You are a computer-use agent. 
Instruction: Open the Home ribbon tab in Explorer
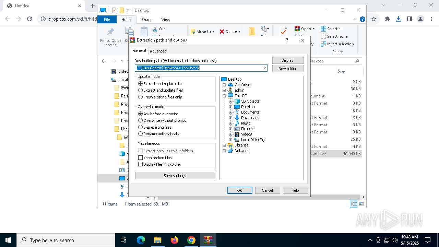coord(126,20)
